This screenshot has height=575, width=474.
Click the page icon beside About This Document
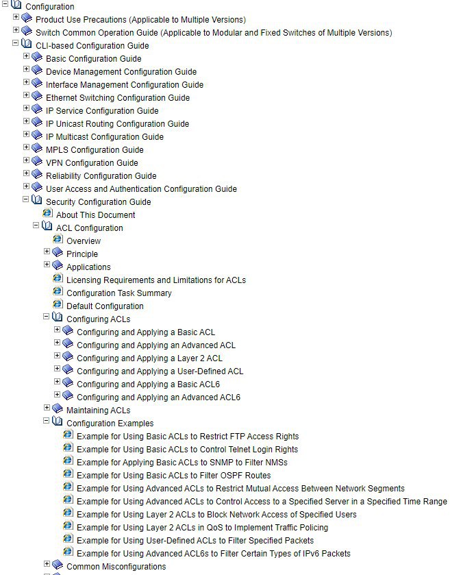tap(48, 212)
